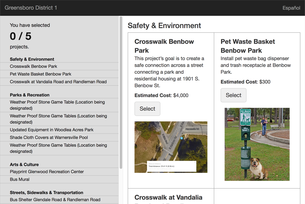The height and width of the screenshot is (204, 305).
Task: Select the Pet Waste Basket project
Action: (x=233, y=95)
